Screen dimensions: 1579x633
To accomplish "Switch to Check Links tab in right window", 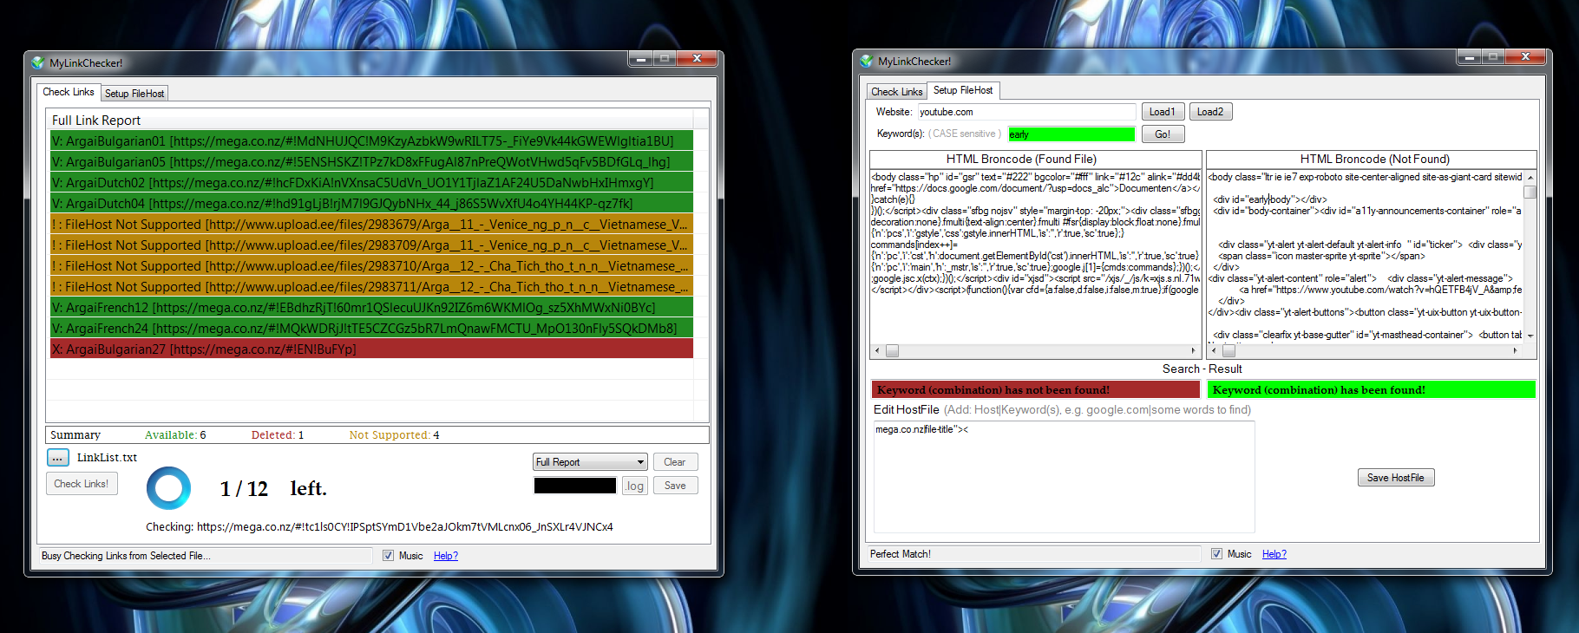I will (897, 91).
